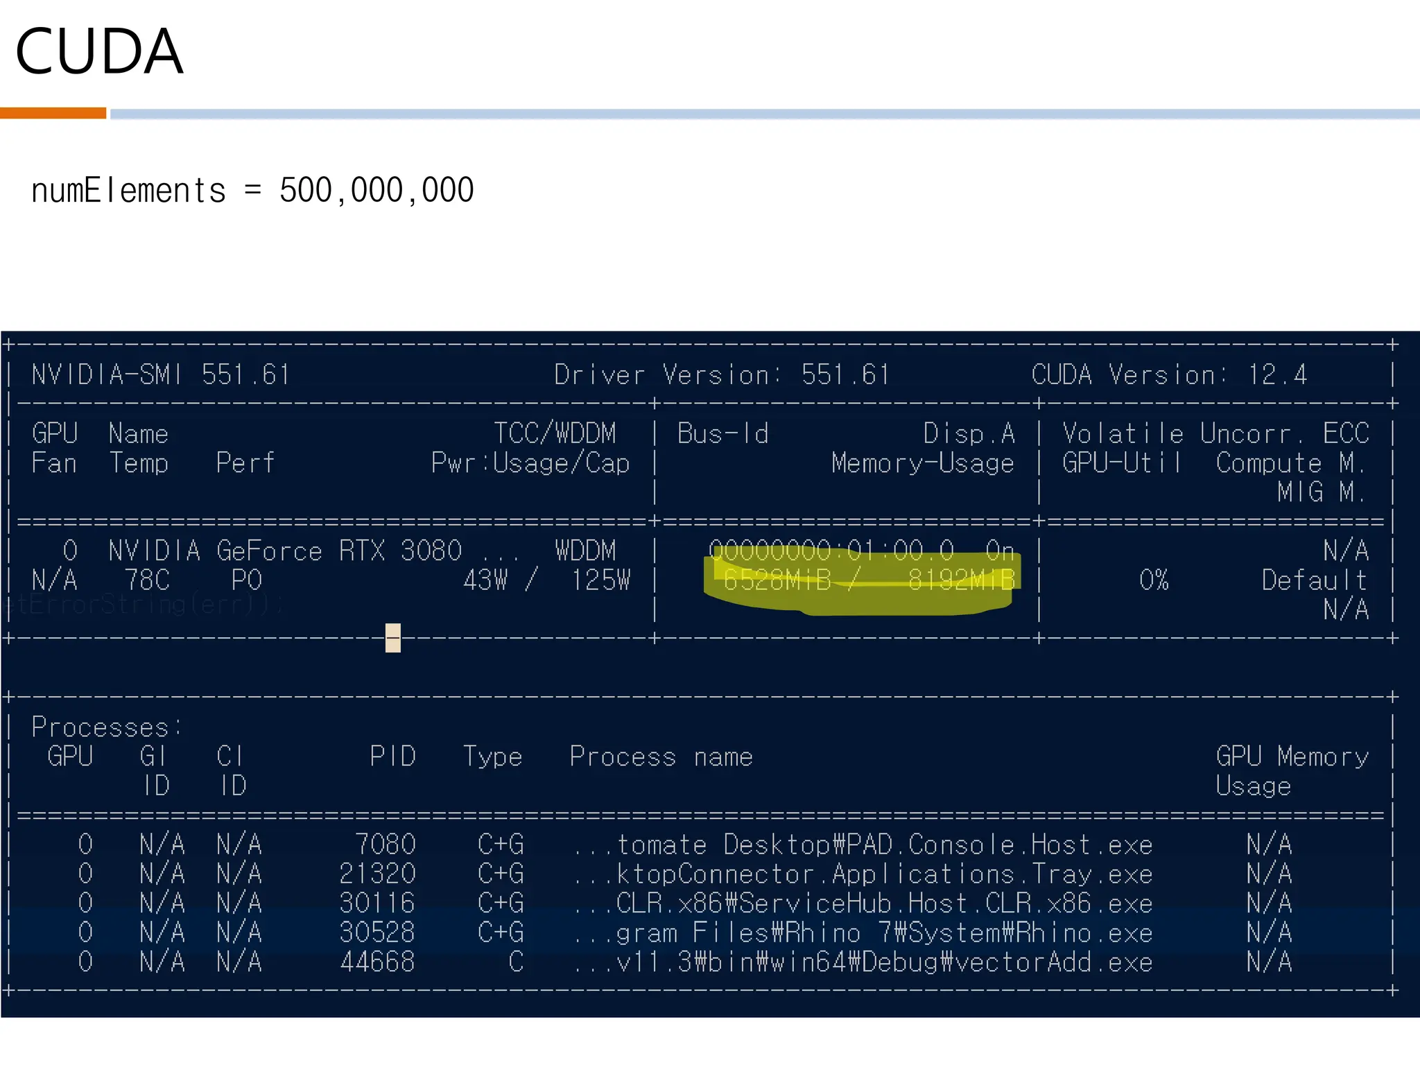
Task: Click the orange accent bar under the title
Action: 53,113
